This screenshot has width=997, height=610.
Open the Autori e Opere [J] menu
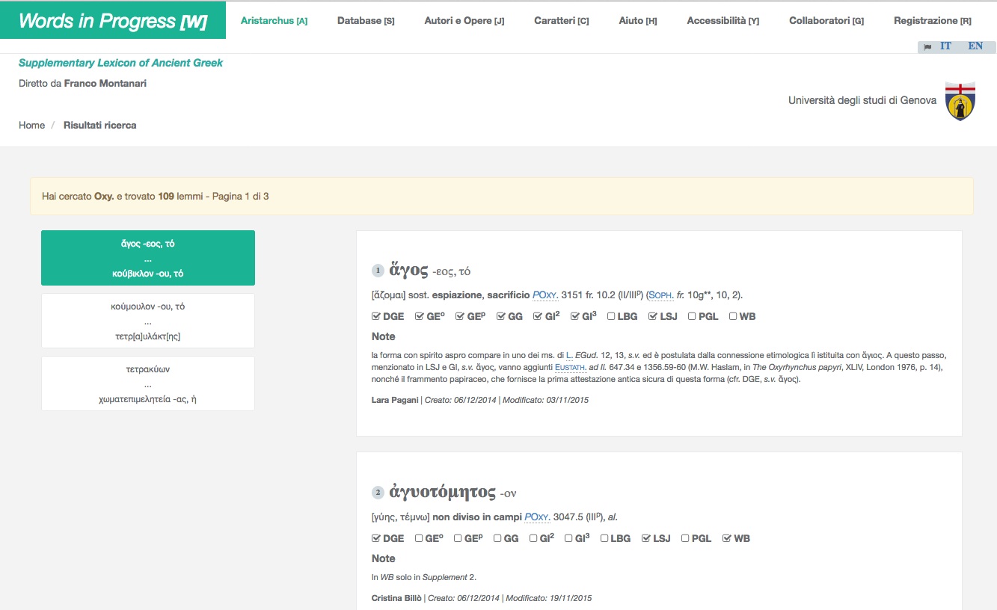pos(464,21)
